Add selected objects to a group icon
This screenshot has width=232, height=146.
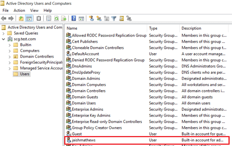(129, 18)
